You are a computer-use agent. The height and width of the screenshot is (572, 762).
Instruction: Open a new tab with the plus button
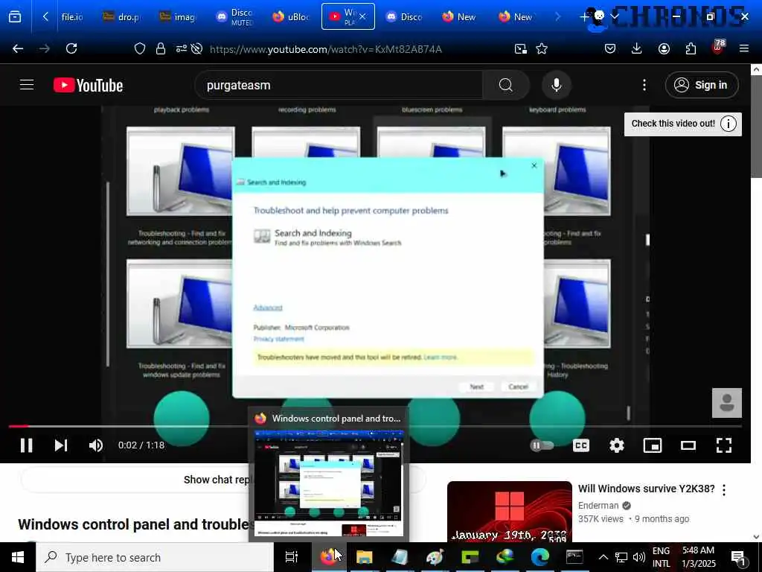(583, 17)
